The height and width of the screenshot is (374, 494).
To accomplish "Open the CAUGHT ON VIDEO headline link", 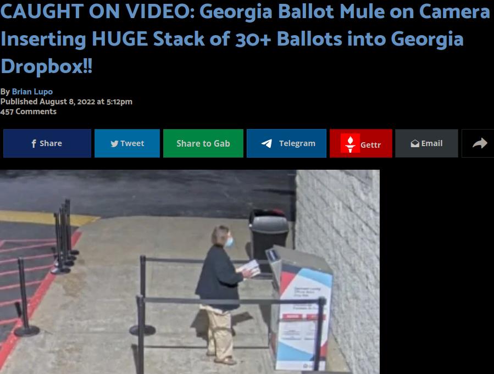I will pos(245,39).
